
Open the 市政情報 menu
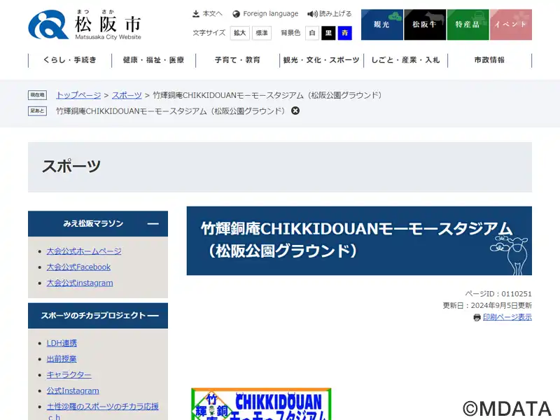489,60
